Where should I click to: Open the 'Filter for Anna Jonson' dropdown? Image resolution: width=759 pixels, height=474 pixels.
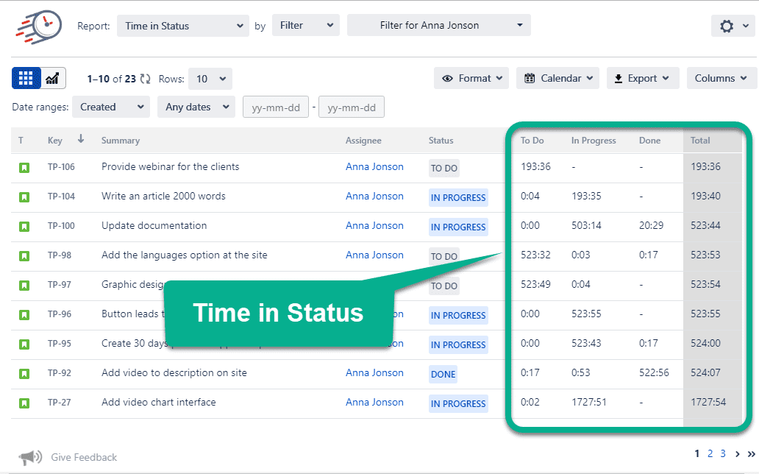[438, 24]
